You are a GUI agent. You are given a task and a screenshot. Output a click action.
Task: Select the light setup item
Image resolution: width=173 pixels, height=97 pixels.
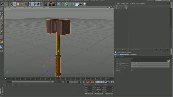121,8
